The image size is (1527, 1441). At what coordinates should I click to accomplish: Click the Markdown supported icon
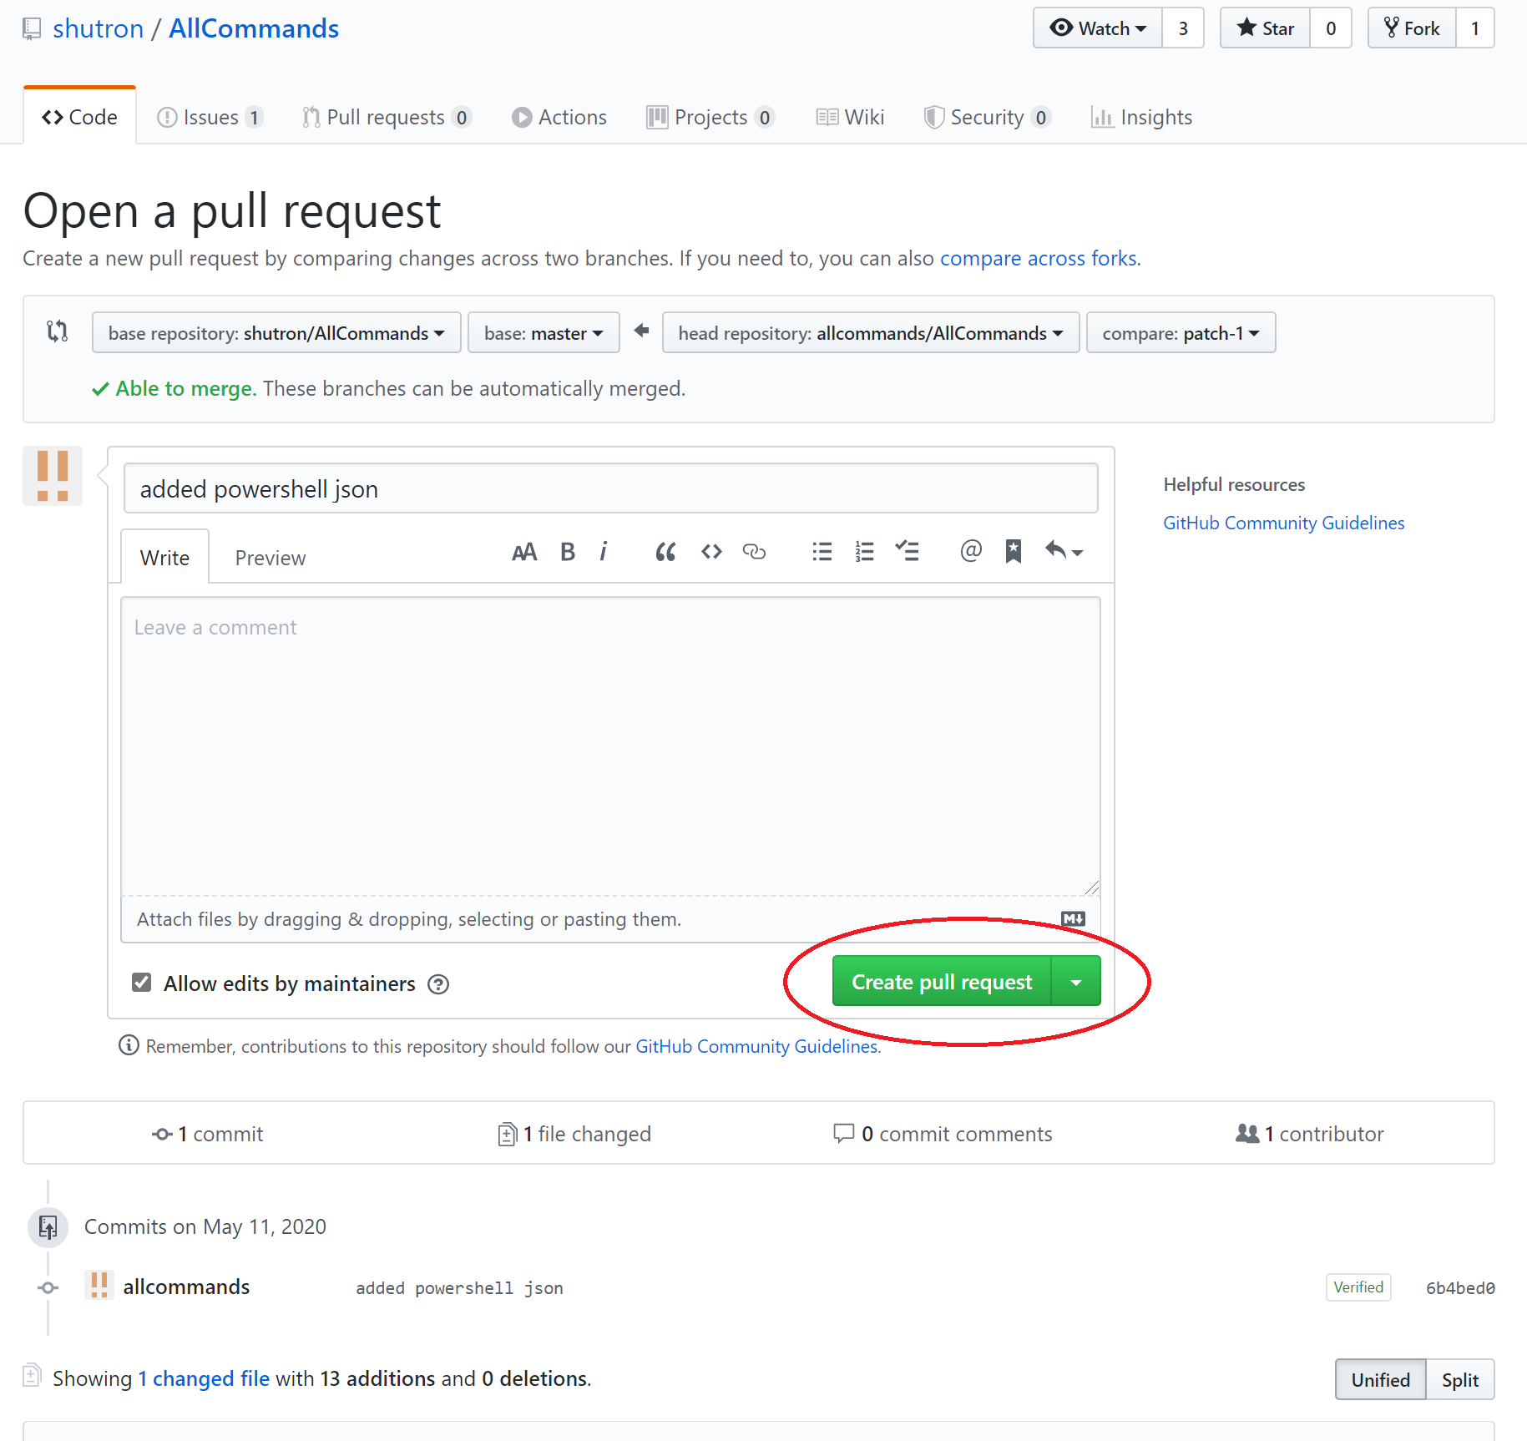[1074, 918]
